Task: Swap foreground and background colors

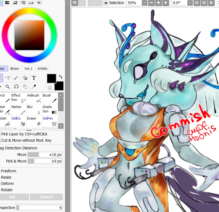Action: click(x=61, y=77)
